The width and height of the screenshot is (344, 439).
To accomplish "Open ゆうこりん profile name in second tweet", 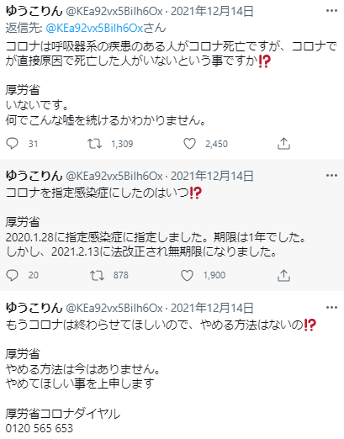I will pyautogui.click(x=34, y=176).
